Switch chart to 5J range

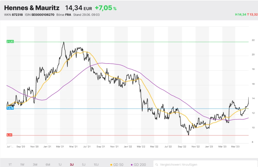(84, 164)
